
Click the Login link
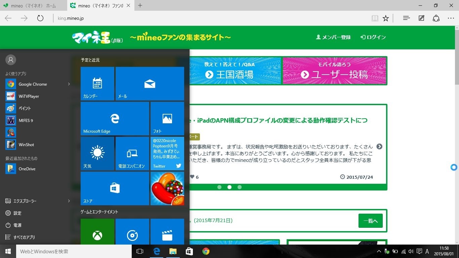coord(373,37)
